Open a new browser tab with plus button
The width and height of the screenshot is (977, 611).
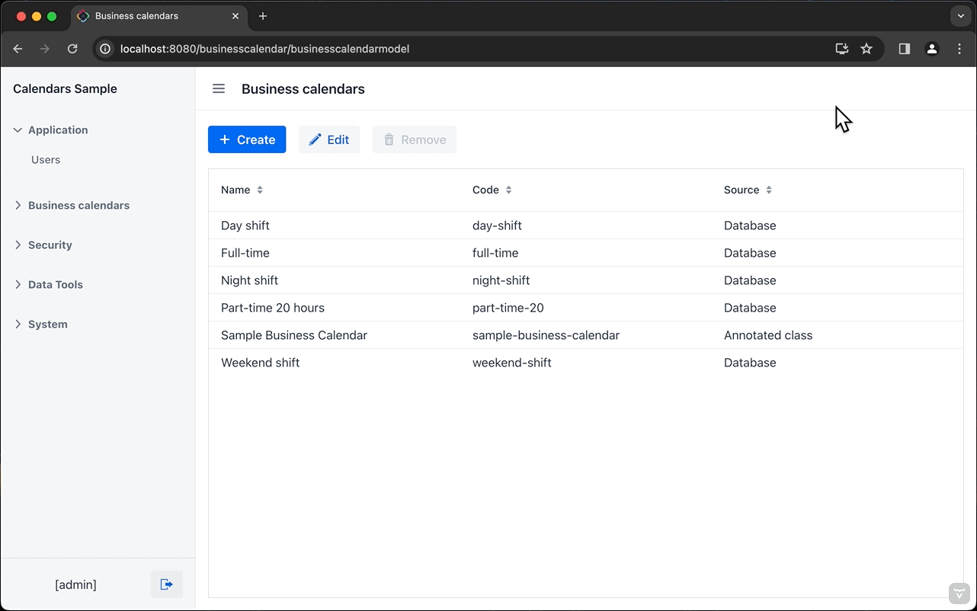pyautogui.click(x=263, y=16)
